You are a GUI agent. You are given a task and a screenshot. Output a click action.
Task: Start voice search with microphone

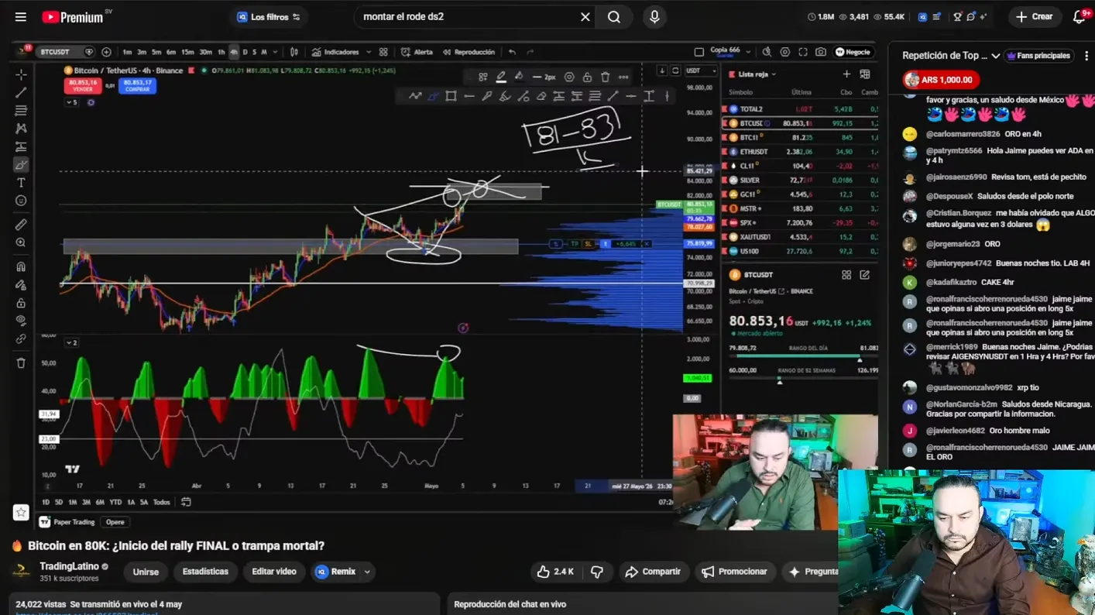click(x=654, y=16)
